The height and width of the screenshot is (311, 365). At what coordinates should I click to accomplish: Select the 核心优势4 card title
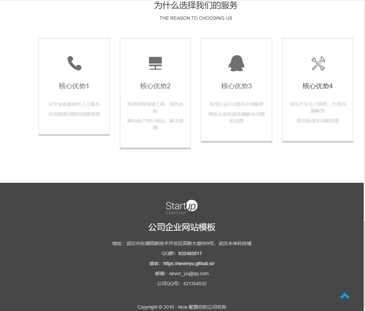318,86
